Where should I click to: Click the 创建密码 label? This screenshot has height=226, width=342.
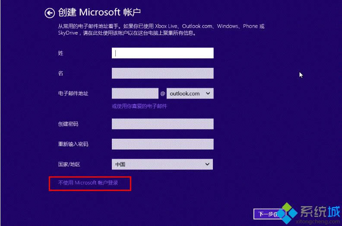(68, 124)
